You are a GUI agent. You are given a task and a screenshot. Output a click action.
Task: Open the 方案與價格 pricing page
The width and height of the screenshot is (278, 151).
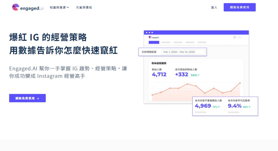[84, 8]
